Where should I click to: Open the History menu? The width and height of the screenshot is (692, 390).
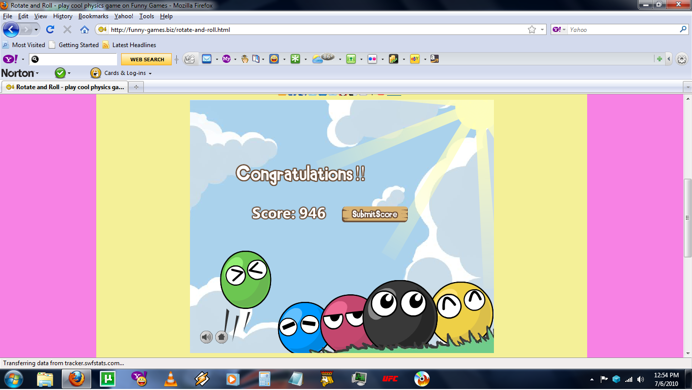[63, 16]
